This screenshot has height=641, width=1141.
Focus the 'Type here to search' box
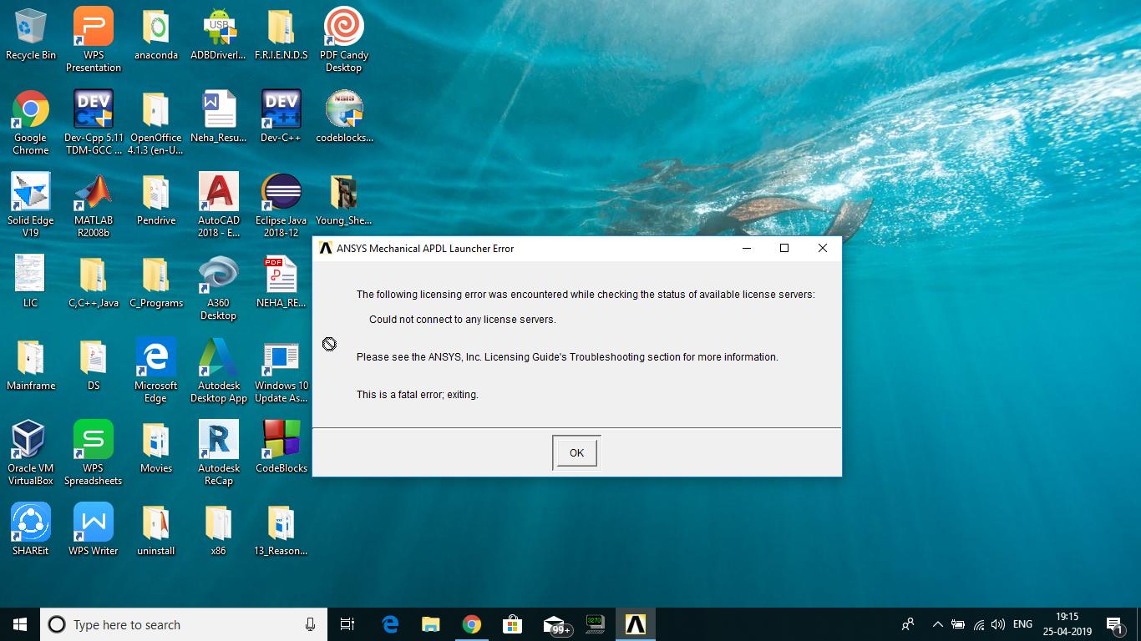coord(183,624)
